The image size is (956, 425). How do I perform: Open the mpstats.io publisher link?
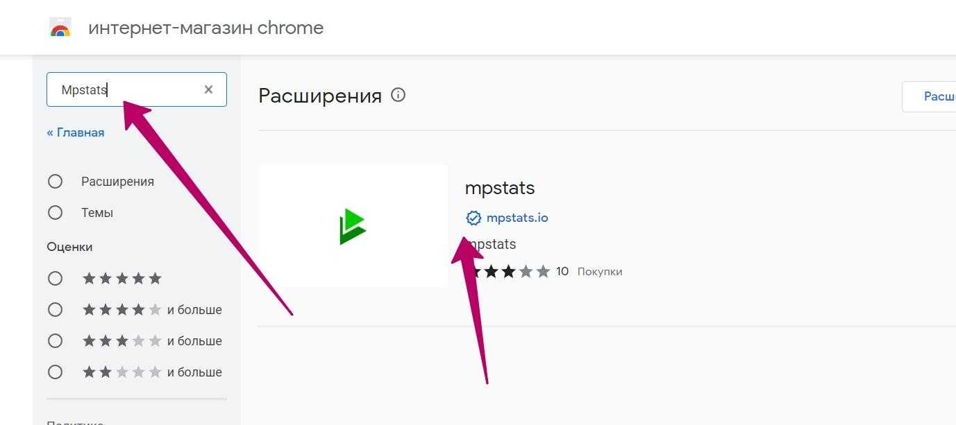tap(517, 218)
